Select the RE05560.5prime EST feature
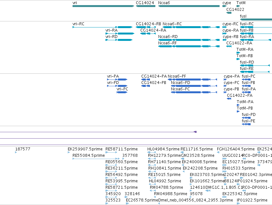Viewport: 272px width, 205px height. (x=111, y=165)
